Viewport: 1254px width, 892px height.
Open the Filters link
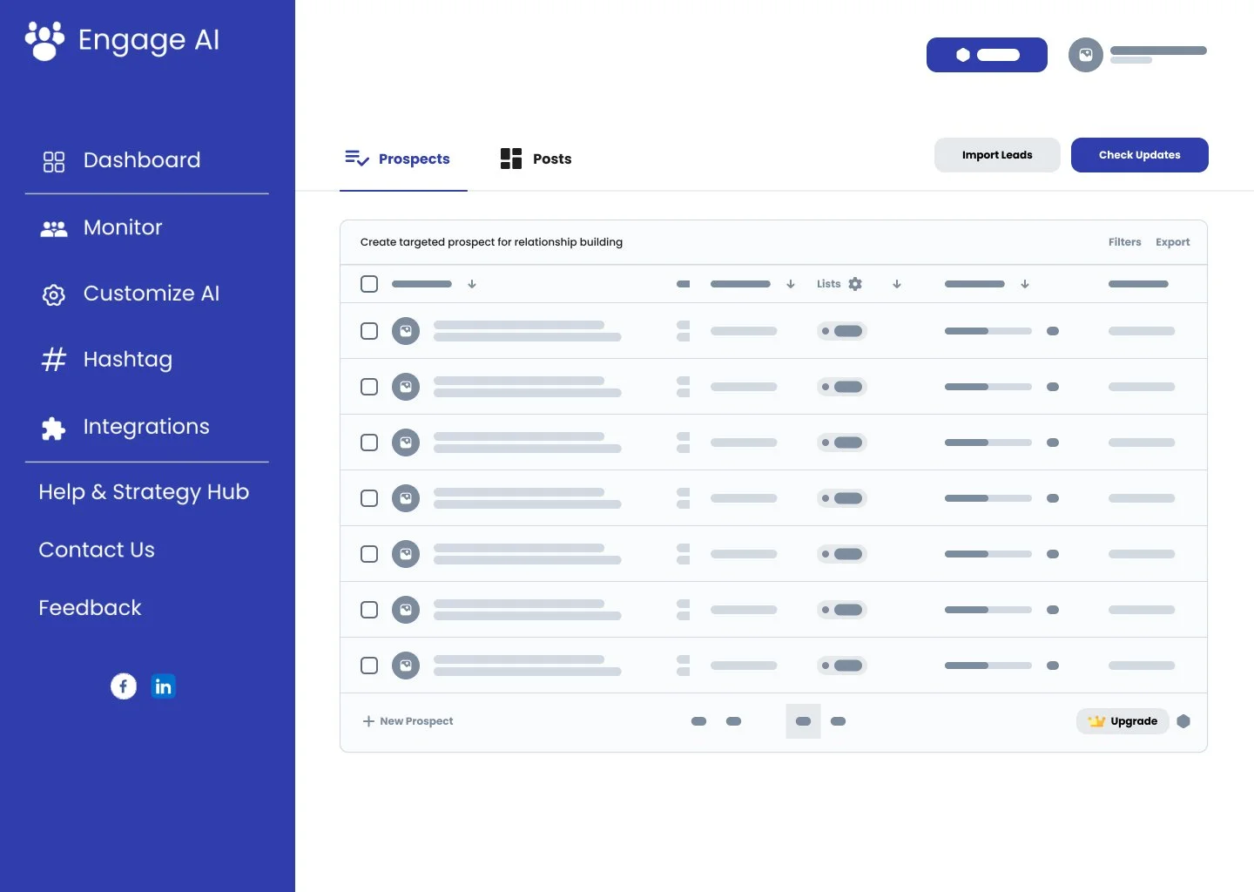pos(1124,242)
